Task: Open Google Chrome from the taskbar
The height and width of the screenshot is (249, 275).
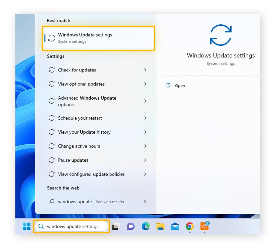Action: (x=189, y=226)
